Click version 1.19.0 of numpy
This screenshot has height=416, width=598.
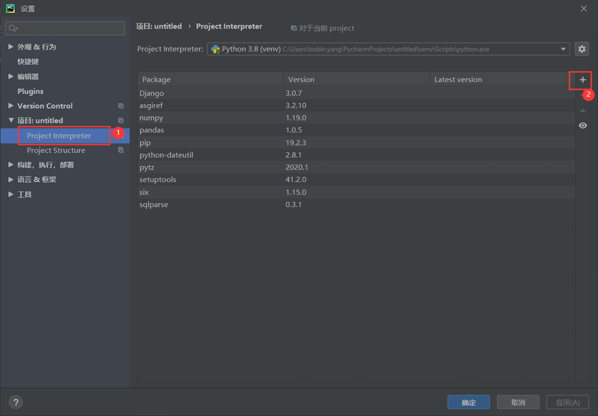point(296,117)
